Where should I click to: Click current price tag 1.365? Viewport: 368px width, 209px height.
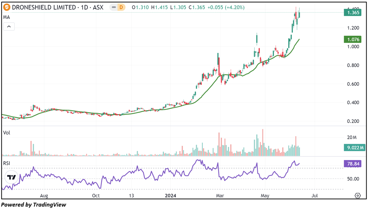(x=352, y=12)
